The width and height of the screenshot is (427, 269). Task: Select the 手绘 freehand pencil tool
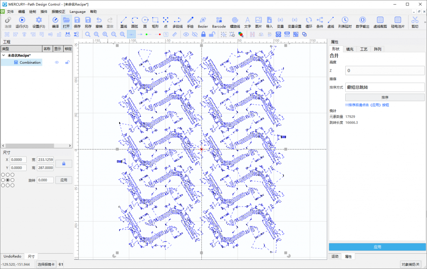(190, 20)
